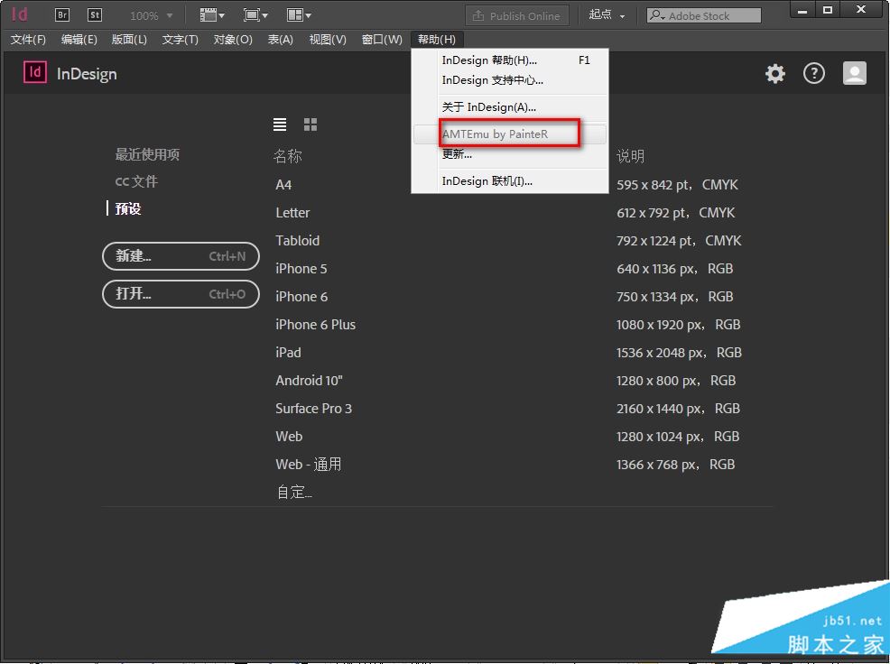Click the 自定... custom preset
Viewport: 890px width, 664px height.
click(x=294, y=492)
